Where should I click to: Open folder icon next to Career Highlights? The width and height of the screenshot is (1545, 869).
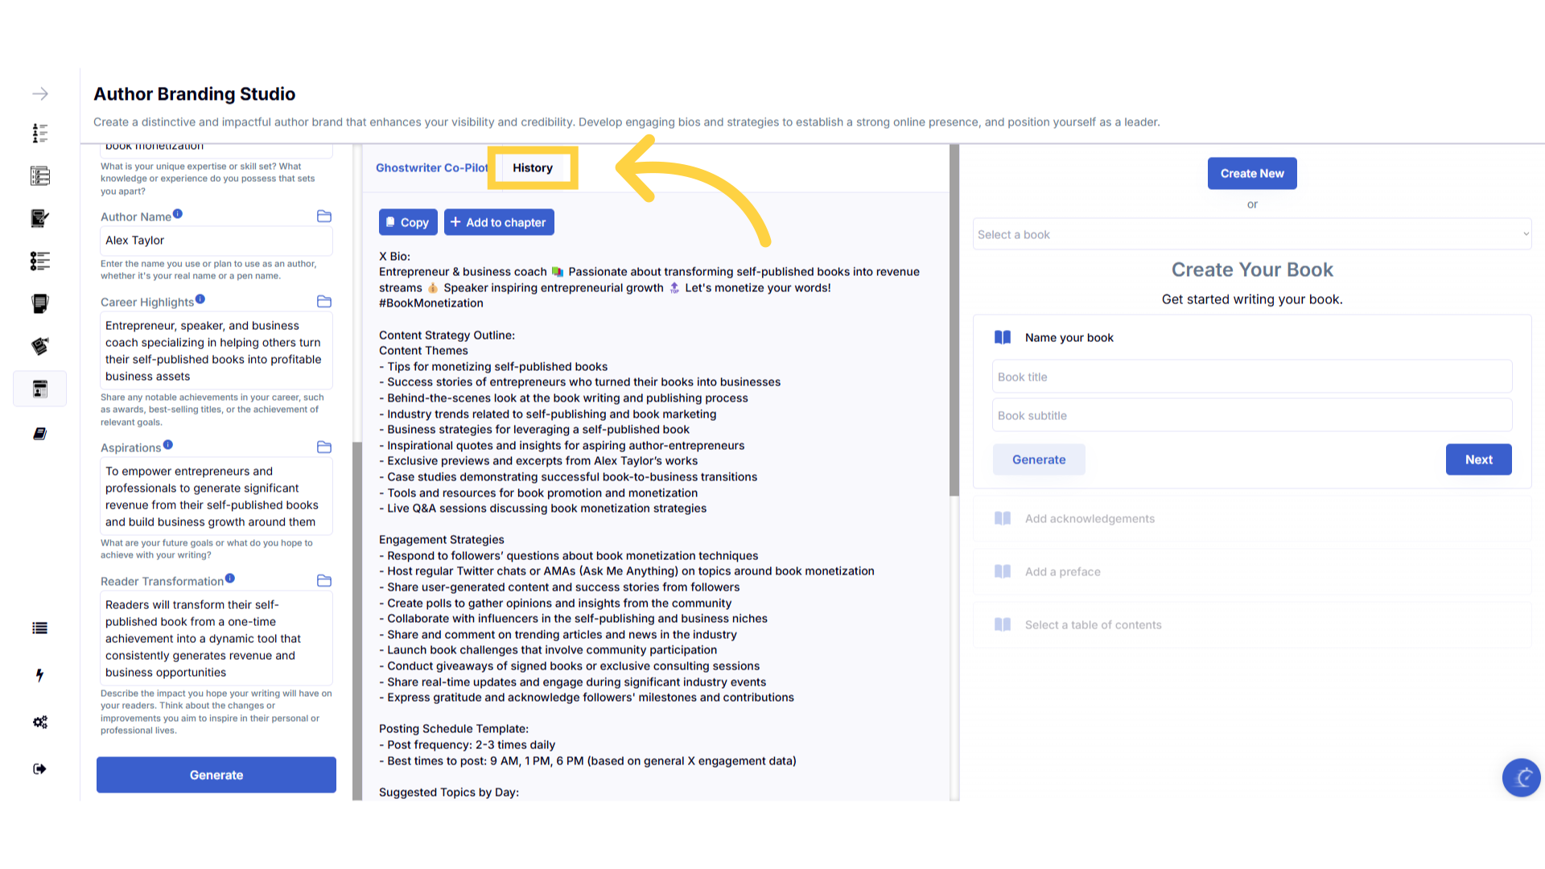point(324,302)
